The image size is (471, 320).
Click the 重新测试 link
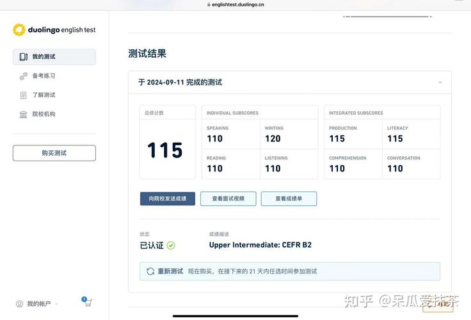(170, 271)
